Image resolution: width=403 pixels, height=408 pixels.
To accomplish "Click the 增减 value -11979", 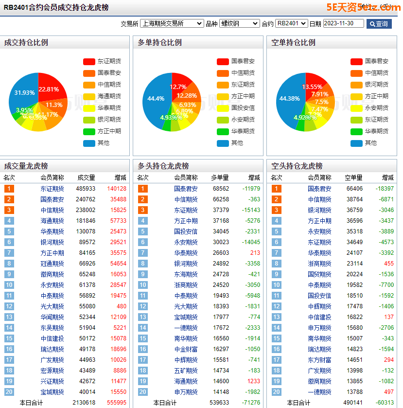I will [251, 189].
